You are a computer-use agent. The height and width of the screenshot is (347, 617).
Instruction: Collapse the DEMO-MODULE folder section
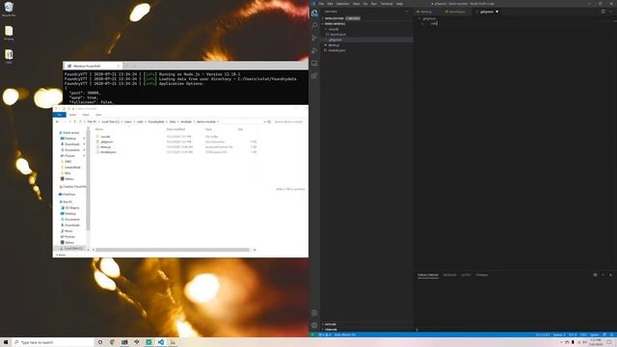coord(335,24)
